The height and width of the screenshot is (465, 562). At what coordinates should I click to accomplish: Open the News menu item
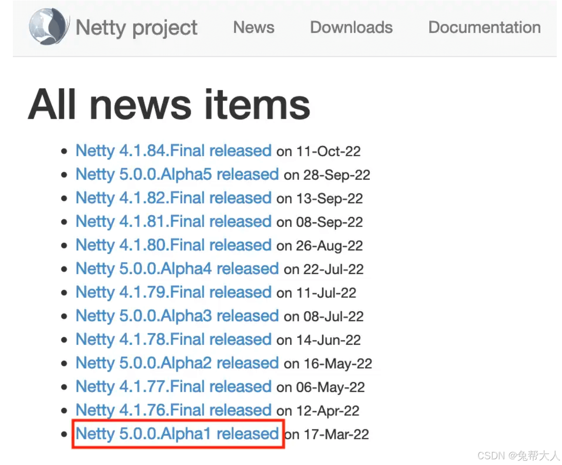tap(254, 27)
